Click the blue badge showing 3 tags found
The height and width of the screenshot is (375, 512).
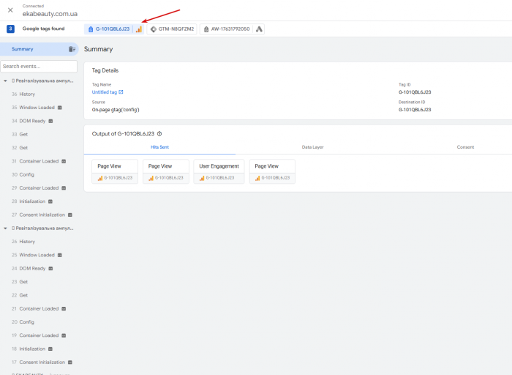click(10, 29)
